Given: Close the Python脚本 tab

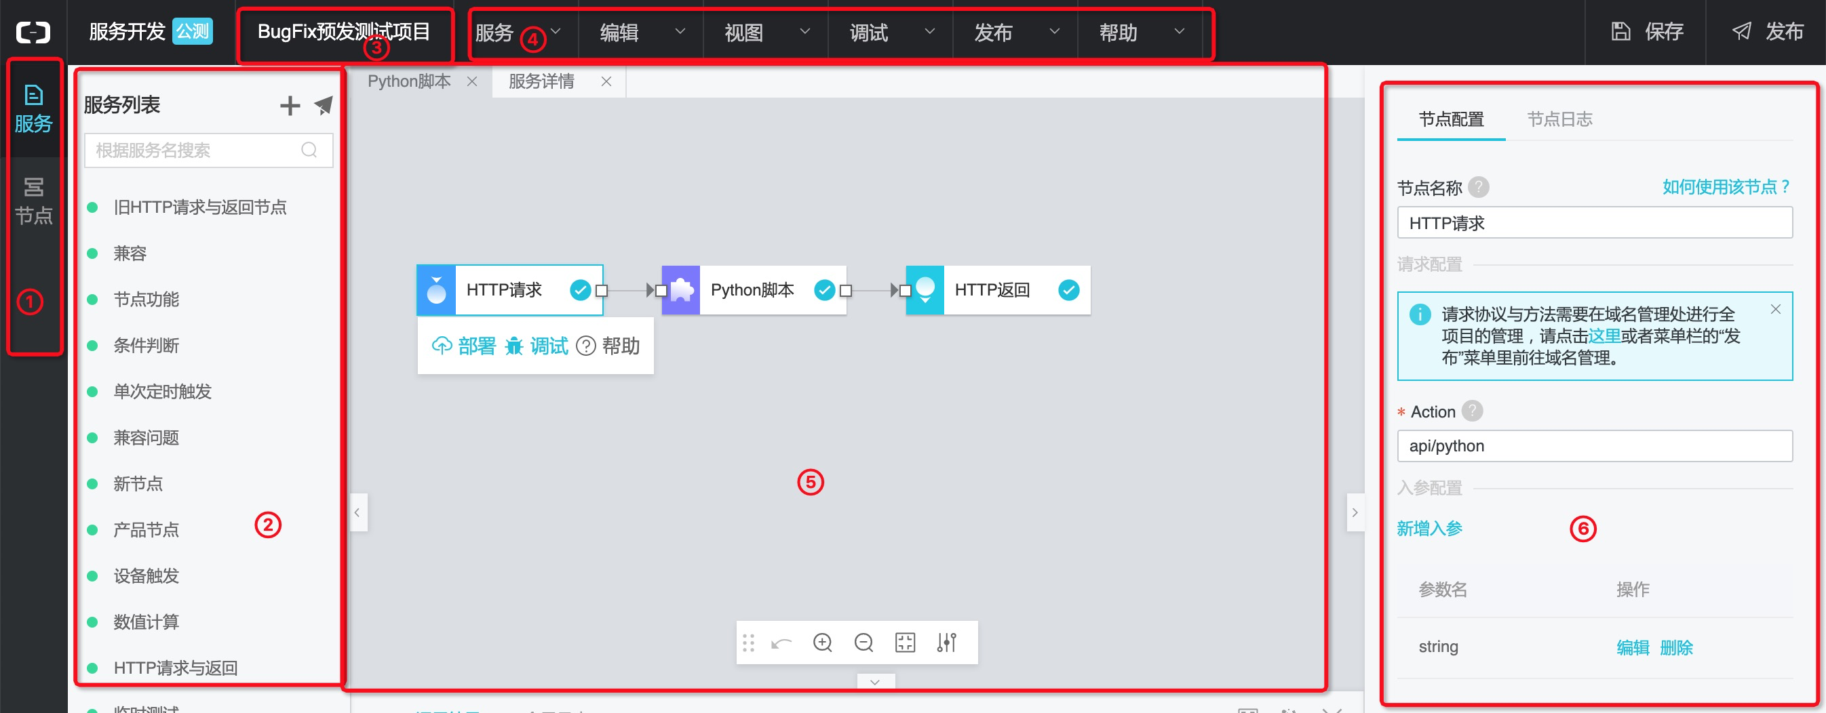Looking at the screenshot, I should click(x=472, y=81).
